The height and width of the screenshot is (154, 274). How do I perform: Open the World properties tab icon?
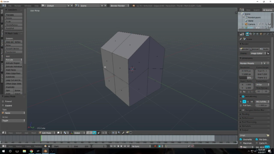click(x=258, y=34)
